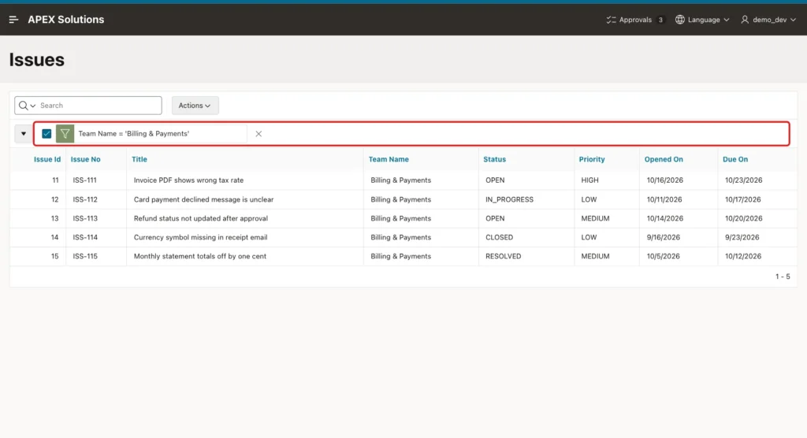
Task: Open the Approvals list icon
Action: [611, 20]
